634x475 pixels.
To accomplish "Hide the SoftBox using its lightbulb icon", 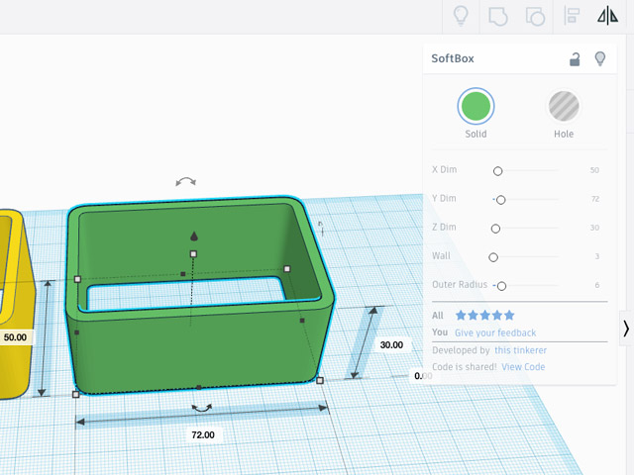I will [x=599, y=59].
